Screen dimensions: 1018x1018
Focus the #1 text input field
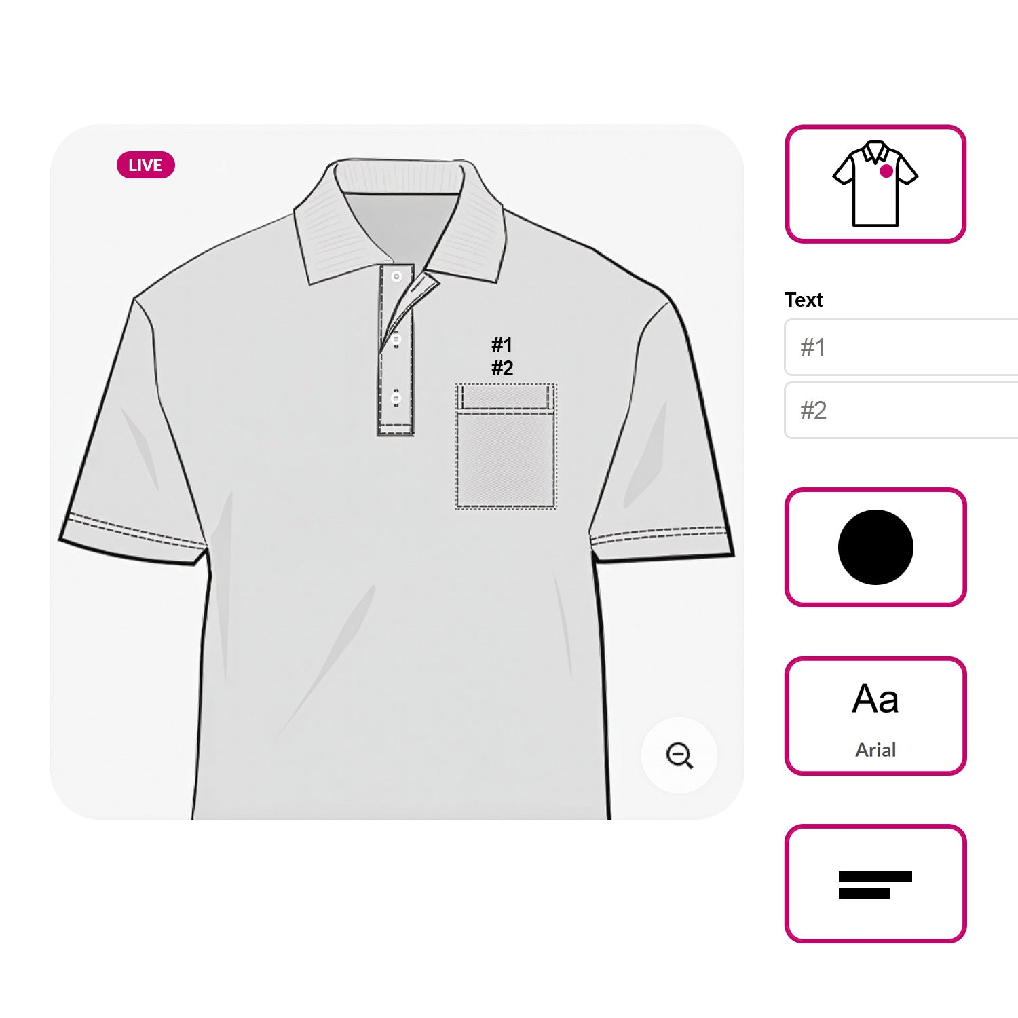(901, 347)
